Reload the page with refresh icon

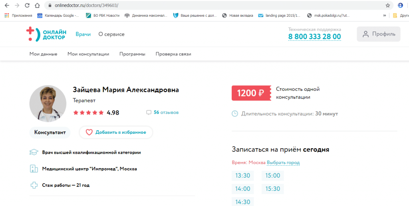(27, 6)
